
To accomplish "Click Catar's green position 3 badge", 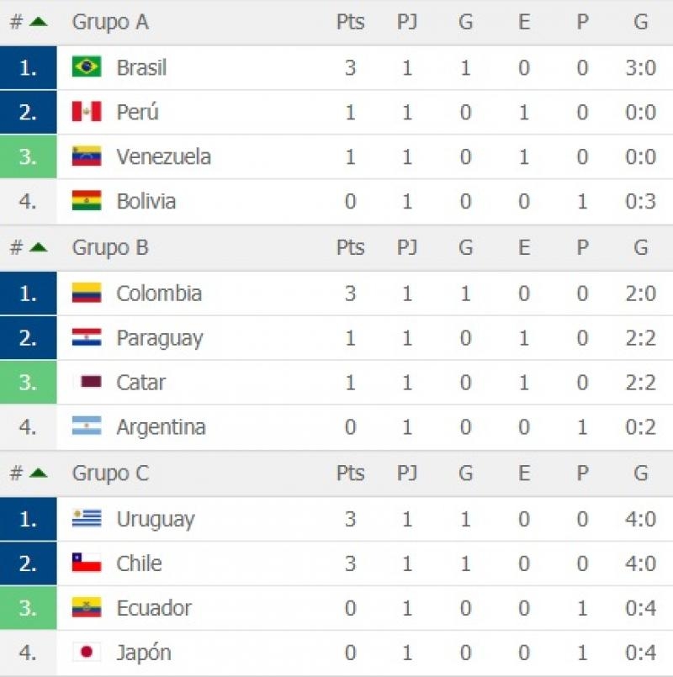I will (x=29, y=383).
